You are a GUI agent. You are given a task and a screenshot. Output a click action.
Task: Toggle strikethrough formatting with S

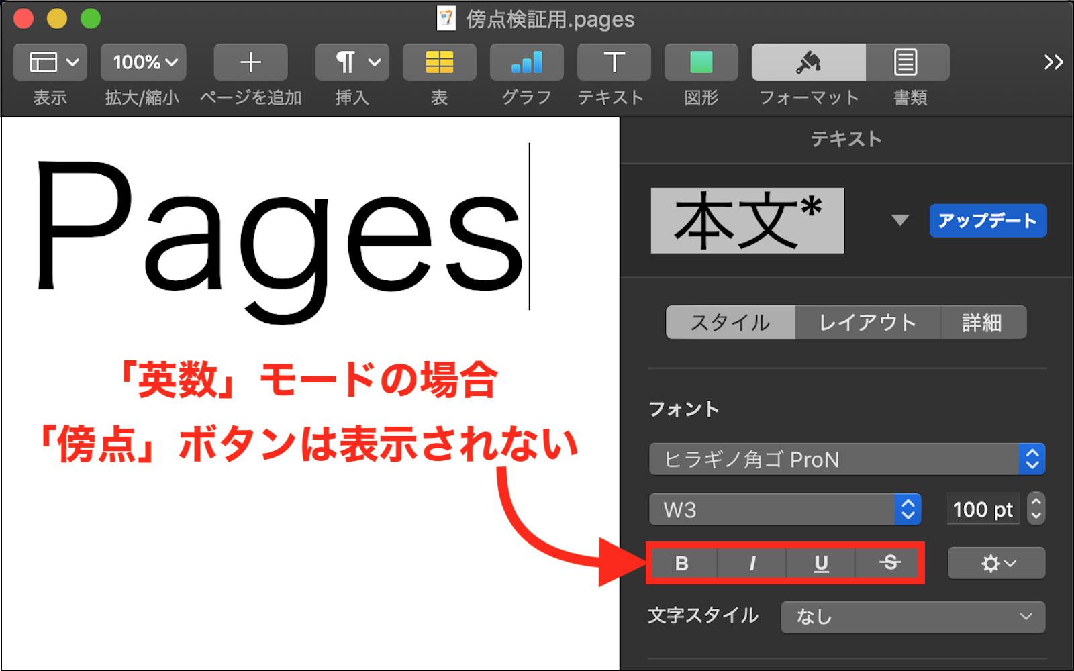click(x=889, y=564)
